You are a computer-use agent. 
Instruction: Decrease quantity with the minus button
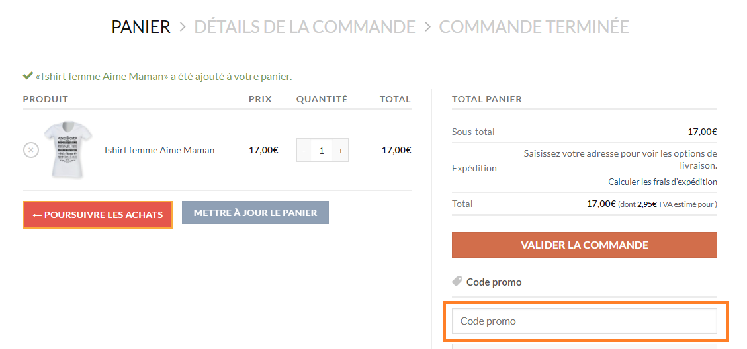click(x=304, y=151)
